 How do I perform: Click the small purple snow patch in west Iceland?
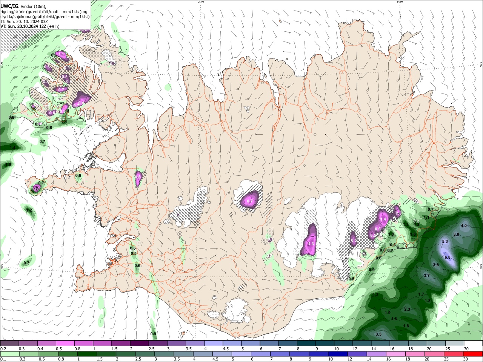[x=138, y=178]
